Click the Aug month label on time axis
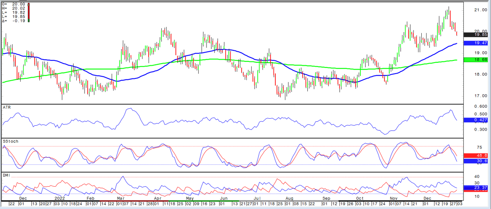Image resolution: width=491 pixels, height=209 pixels. click(x=290, y=198)
